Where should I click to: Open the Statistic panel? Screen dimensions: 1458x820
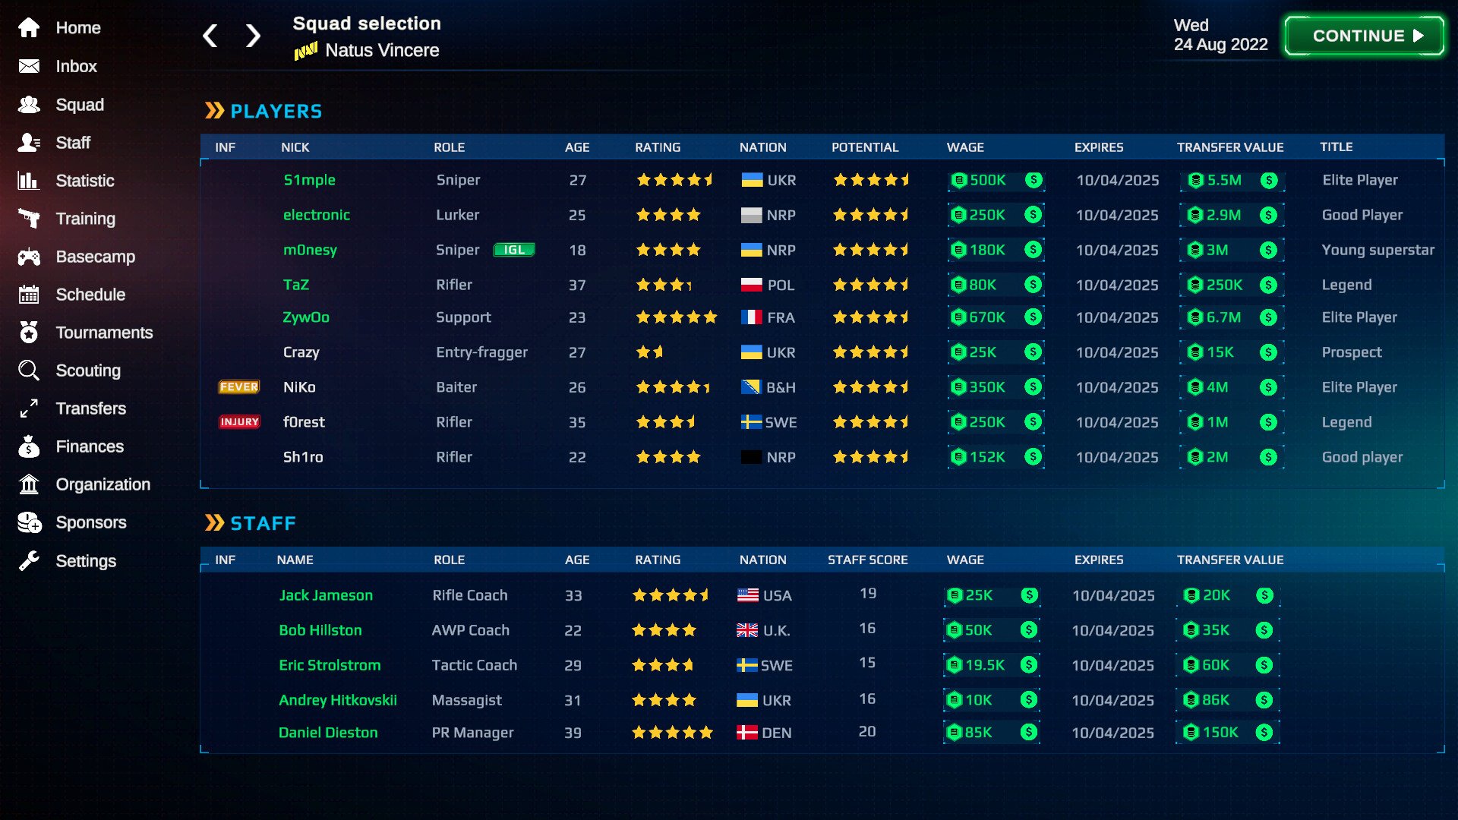coord(85,180)
